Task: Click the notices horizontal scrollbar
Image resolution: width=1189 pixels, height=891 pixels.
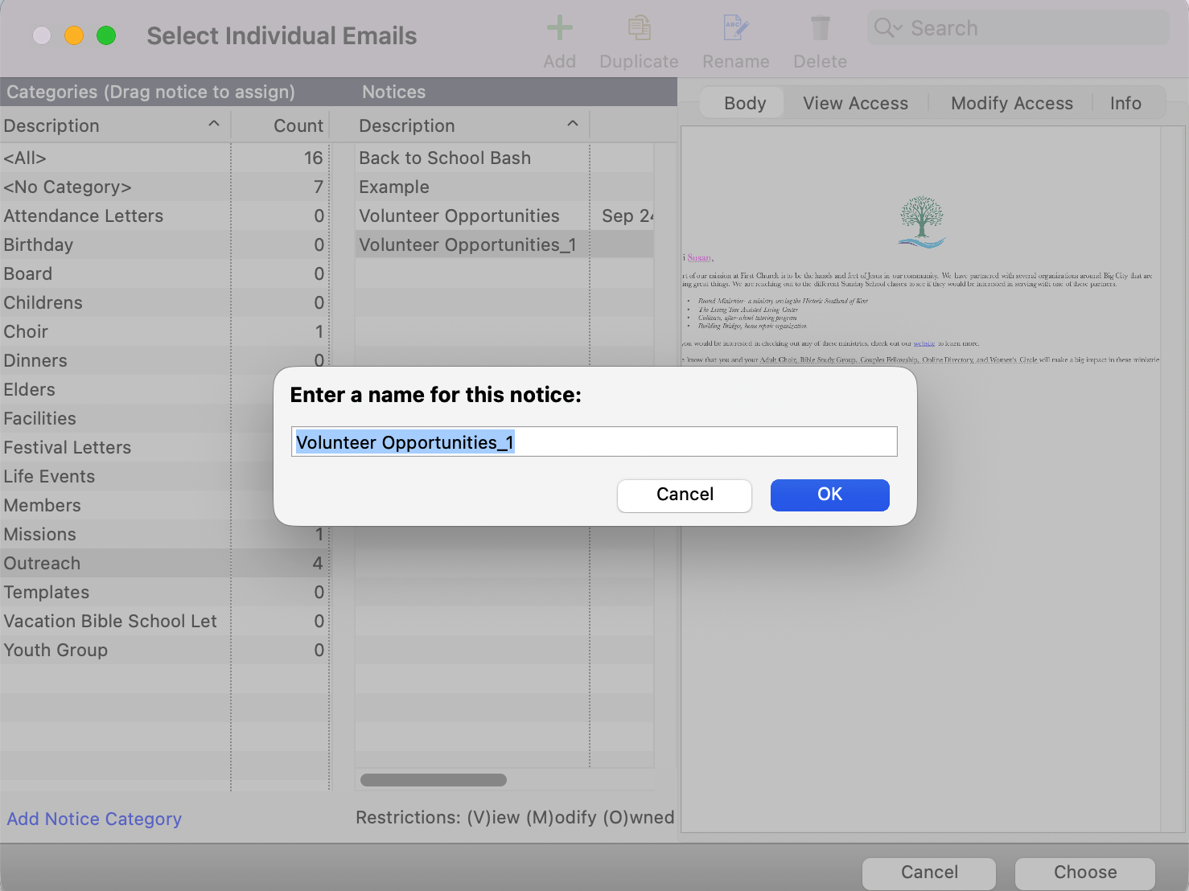Action: 434,780
